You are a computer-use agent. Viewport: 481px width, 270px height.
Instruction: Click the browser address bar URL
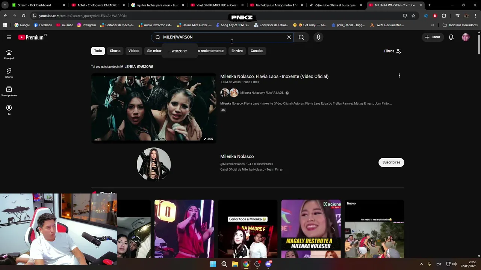pyautogui.click(x=83, y=16)
